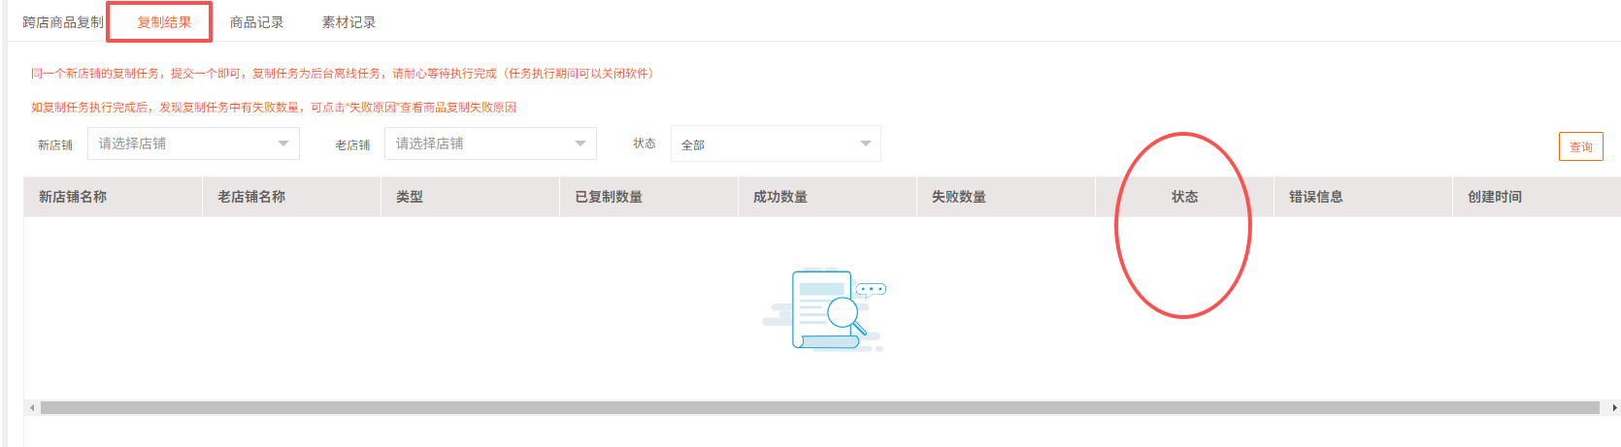Screen dimensions: 1621x447
Task: Click the 状态 table column header
Action: click(1184, 197)
